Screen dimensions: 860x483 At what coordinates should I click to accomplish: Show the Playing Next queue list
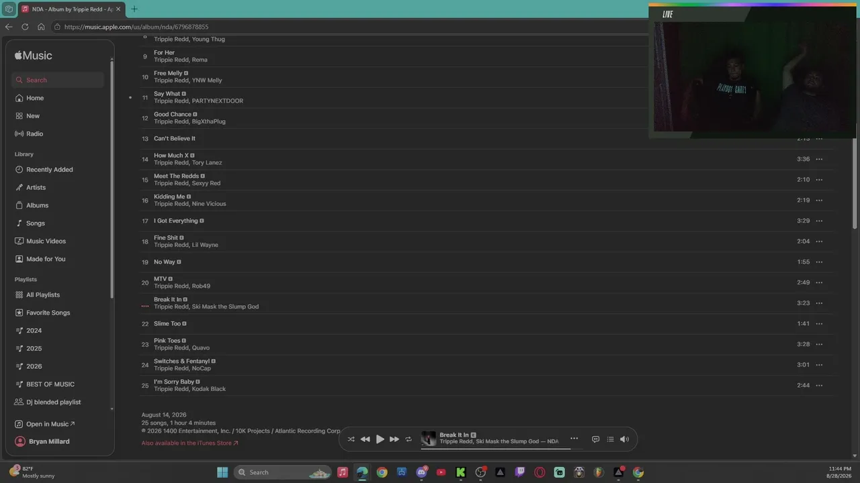[610, 439]
